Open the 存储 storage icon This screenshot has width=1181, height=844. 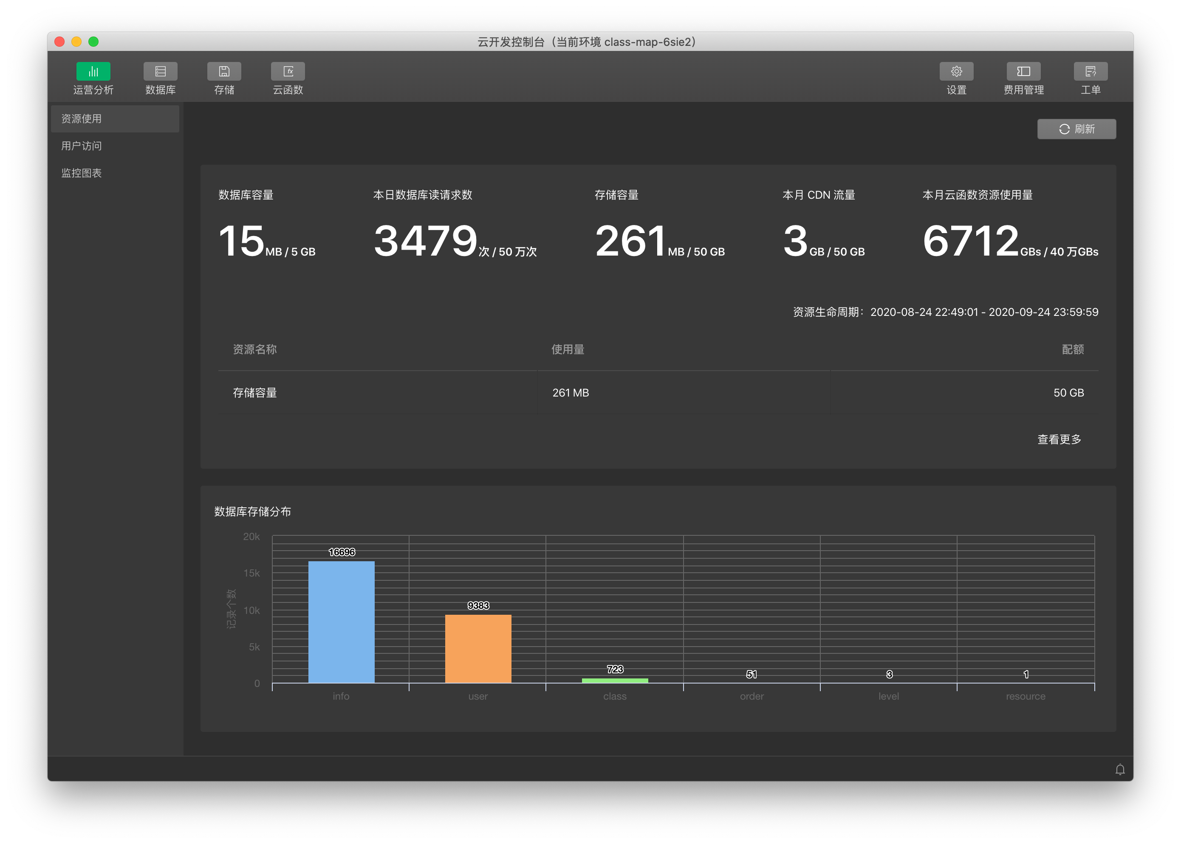tap(224, 72)
